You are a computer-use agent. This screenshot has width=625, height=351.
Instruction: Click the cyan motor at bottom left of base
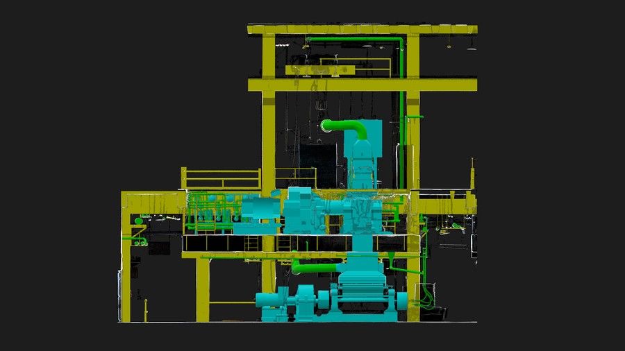272,301
